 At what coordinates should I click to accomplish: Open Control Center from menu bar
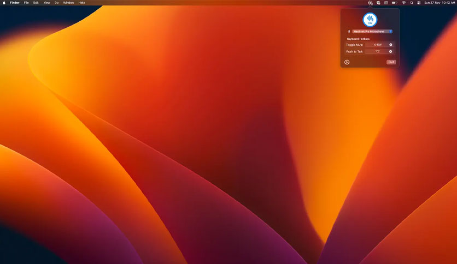point(419,3)
